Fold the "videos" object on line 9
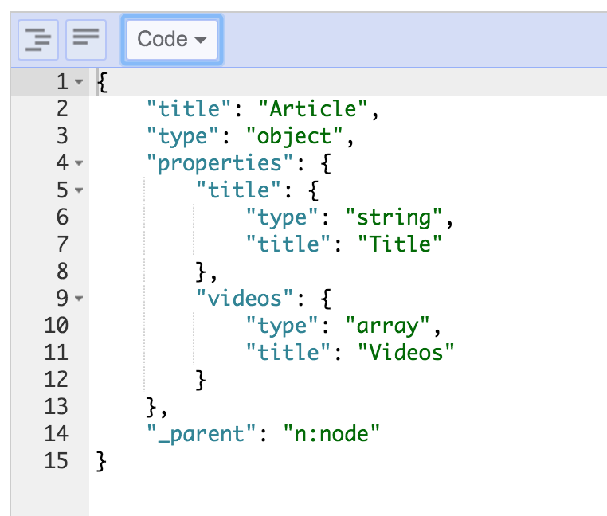 78,299
